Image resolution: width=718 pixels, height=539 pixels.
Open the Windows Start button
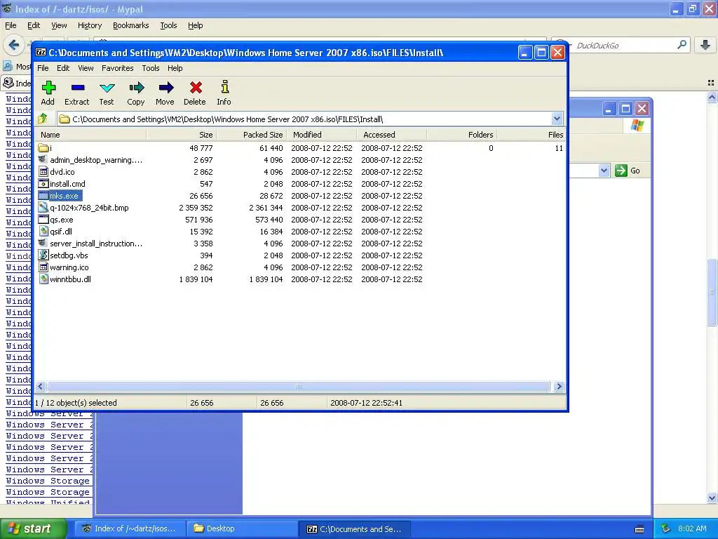coord(33,528)
